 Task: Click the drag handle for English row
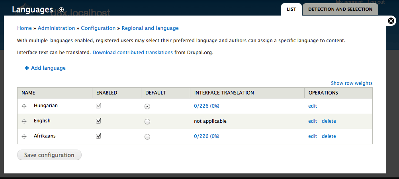(24, 121)
